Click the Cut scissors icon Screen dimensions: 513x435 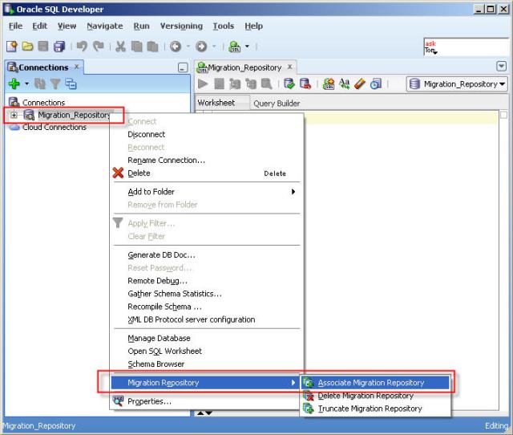[x=120, y=47]
